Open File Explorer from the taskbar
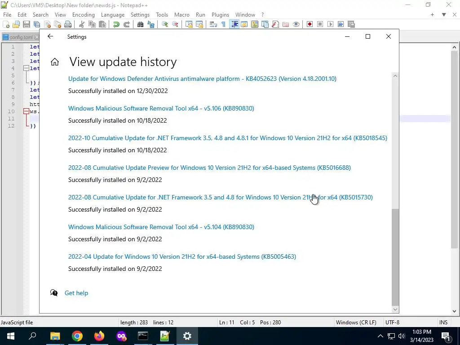Screen dimensions: 460x345 (x=55, y=336)
